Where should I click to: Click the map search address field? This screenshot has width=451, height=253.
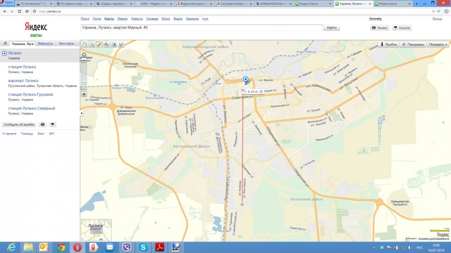(200, 28)
